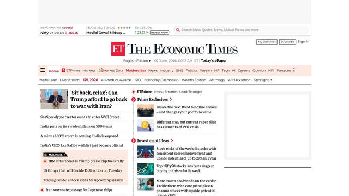
Task: Open the Wealth menu
Action: [206, 70]
